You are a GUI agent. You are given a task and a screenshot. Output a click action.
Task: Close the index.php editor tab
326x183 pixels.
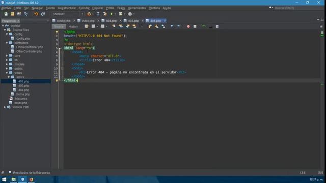point(98,21)
